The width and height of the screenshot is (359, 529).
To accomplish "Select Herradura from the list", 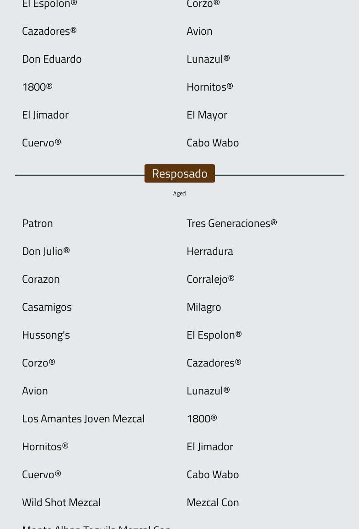I will coord(209,251).
